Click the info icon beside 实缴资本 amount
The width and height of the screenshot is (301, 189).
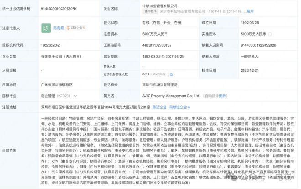[x=270, y=34]
